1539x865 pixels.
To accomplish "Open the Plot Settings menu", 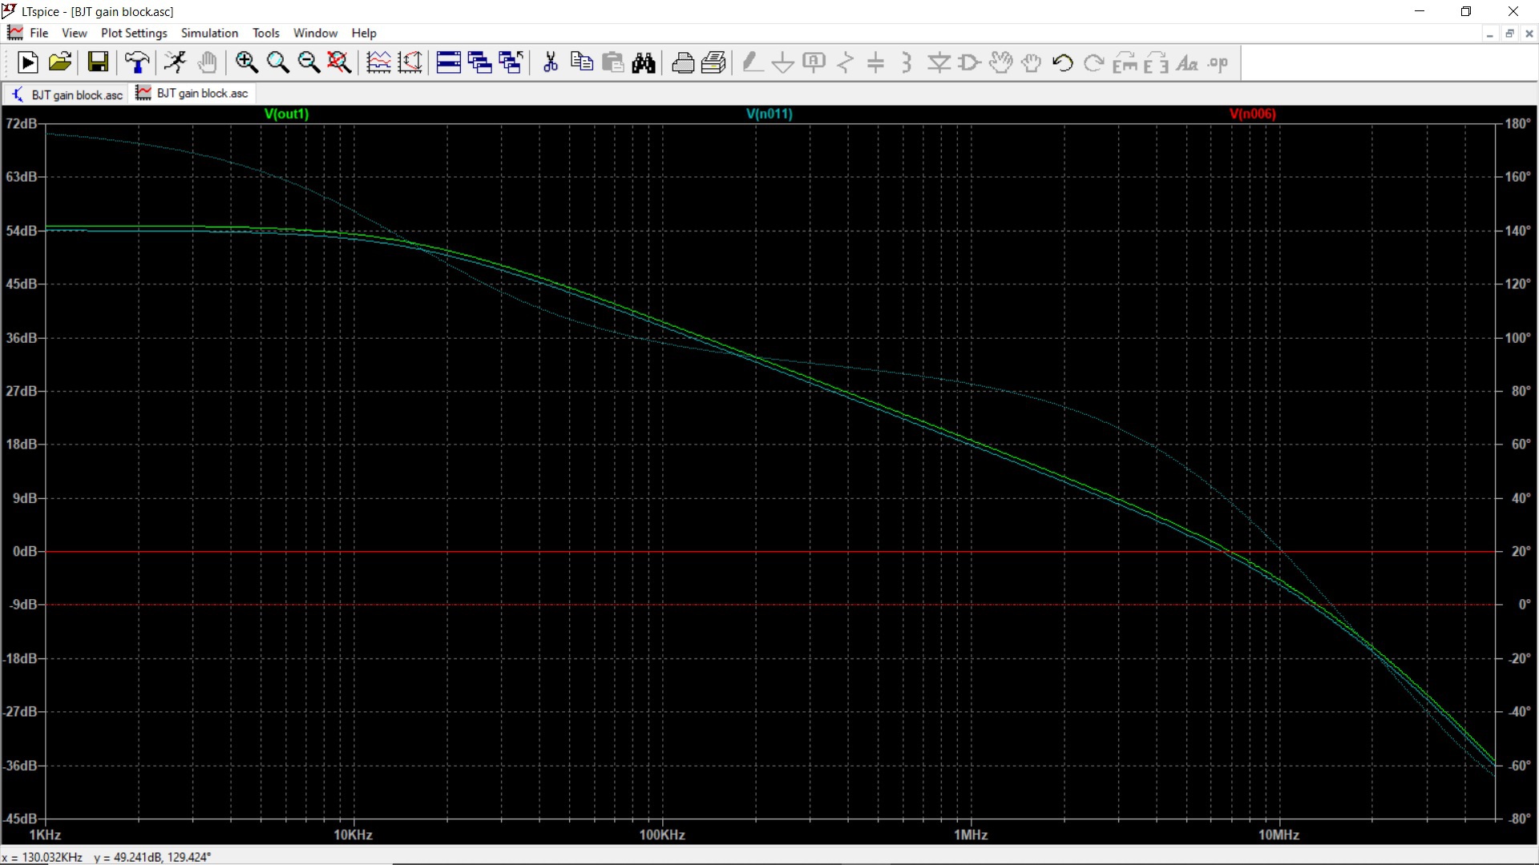I will 134,33.
